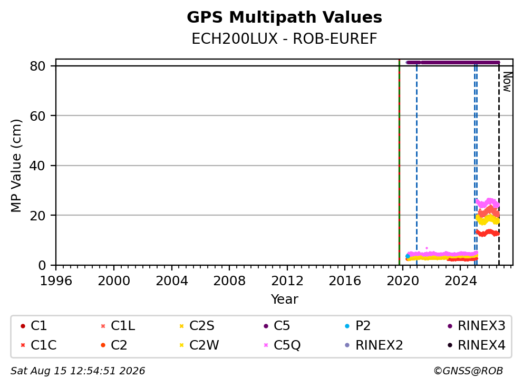523x387 pixels.
Task: Select the C5 legend label
Action: click(282, 326)
